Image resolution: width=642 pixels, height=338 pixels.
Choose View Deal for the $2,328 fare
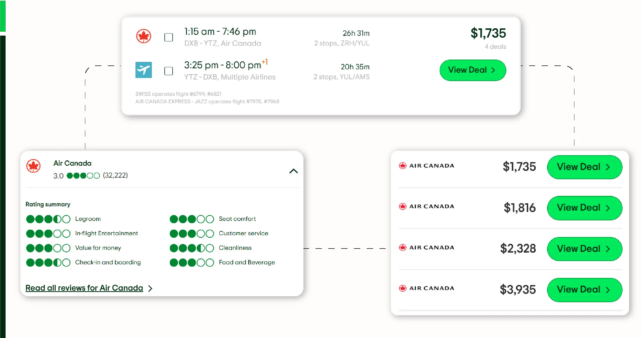click(x=584, y=249)
